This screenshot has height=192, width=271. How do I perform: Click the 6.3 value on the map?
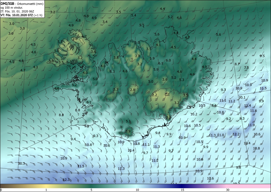[x=112, y=71]
